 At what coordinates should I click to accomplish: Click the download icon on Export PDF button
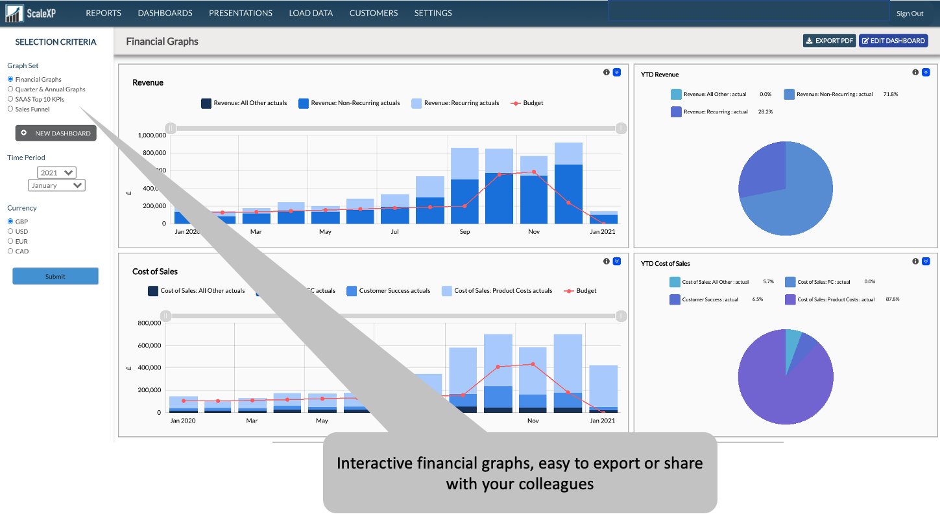point(810,40)
